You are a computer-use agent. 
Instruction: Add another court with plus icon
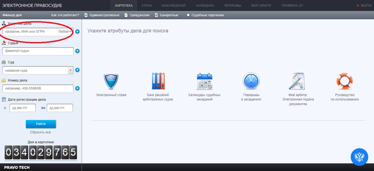pyautogui.click(x=77, y=70)
